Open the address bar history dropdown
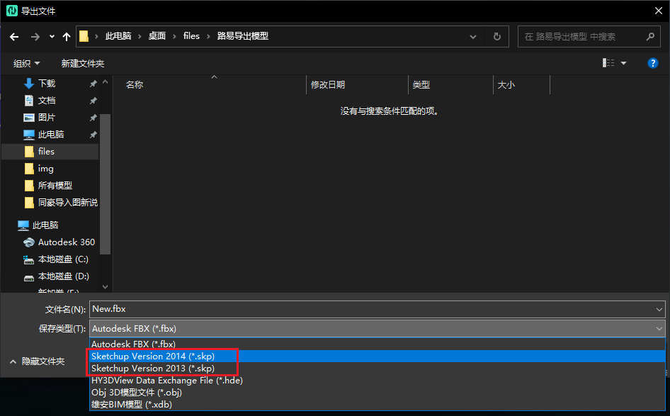 (474, 36)
